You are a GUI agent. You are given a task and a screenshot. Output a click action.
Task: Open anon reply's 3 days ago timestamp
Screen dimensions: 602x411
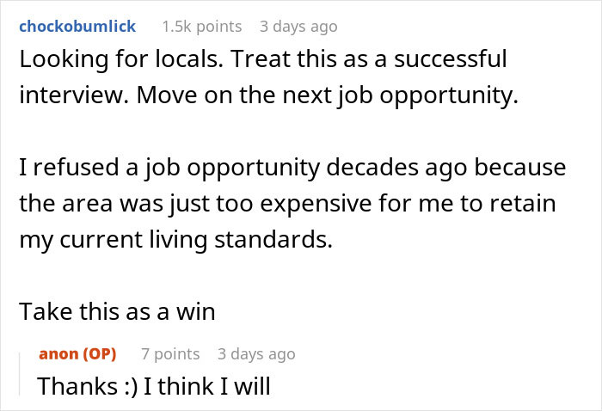click(256, 353)
